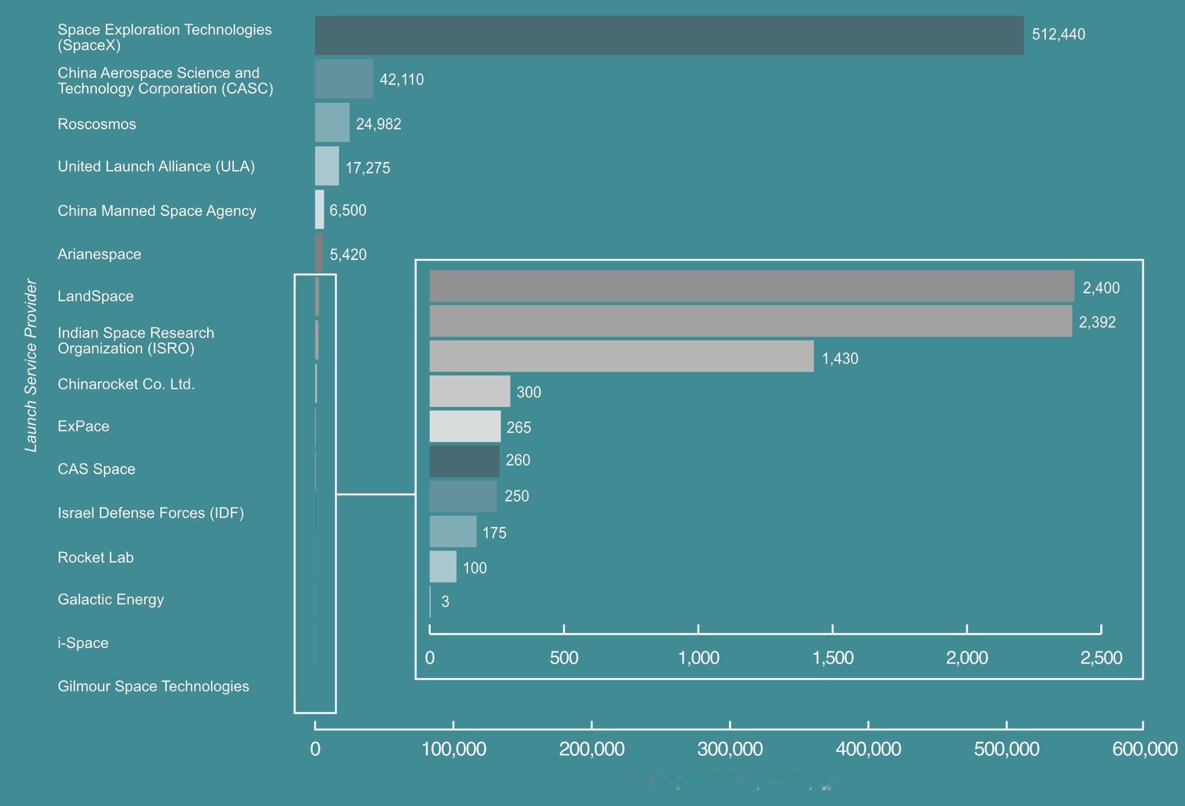Click the 1,500 tick on inset axis
The width and height of the screenshot is (1185, 806).
click(832, 658)
